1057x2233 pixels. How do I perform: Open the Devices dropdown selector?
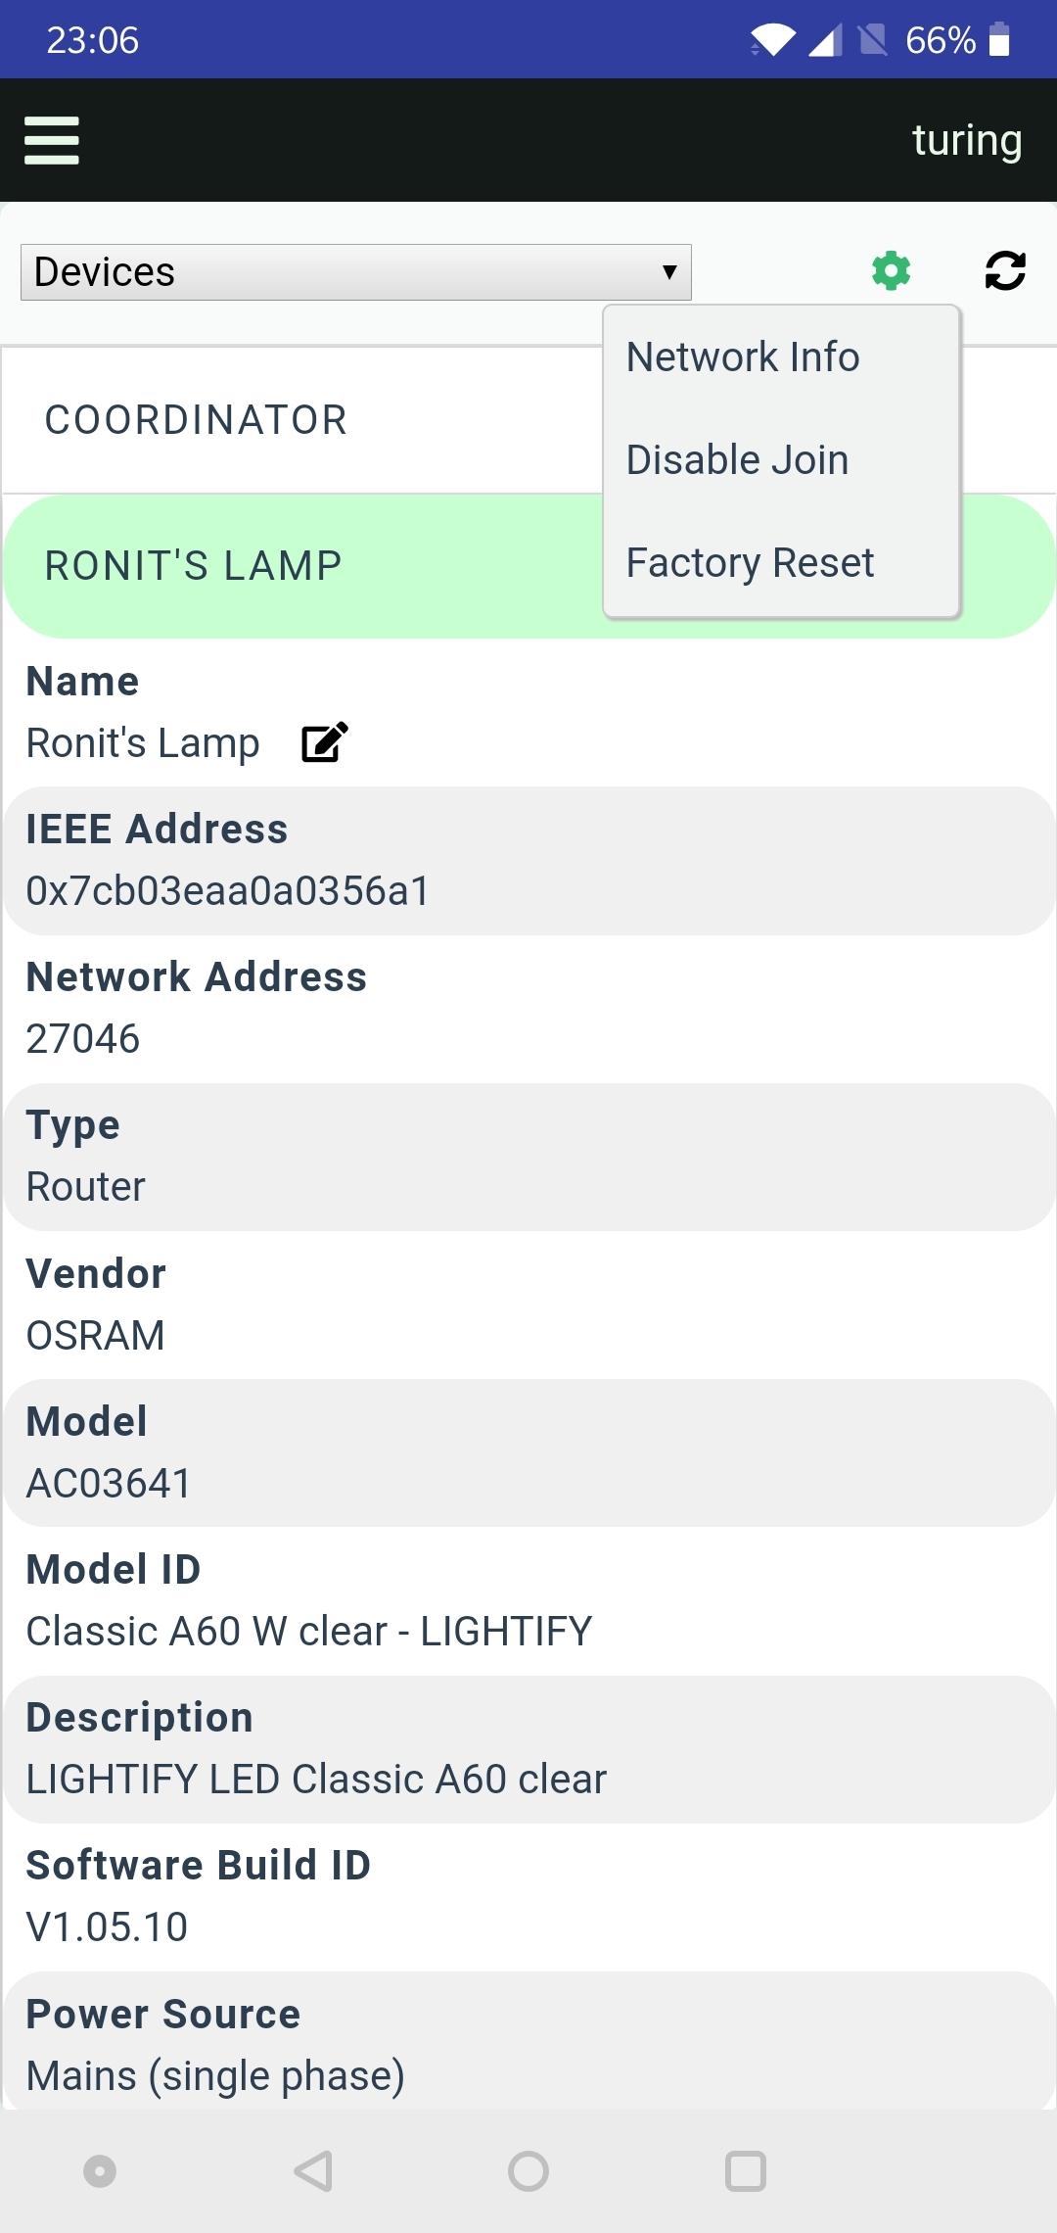(355, 272)
